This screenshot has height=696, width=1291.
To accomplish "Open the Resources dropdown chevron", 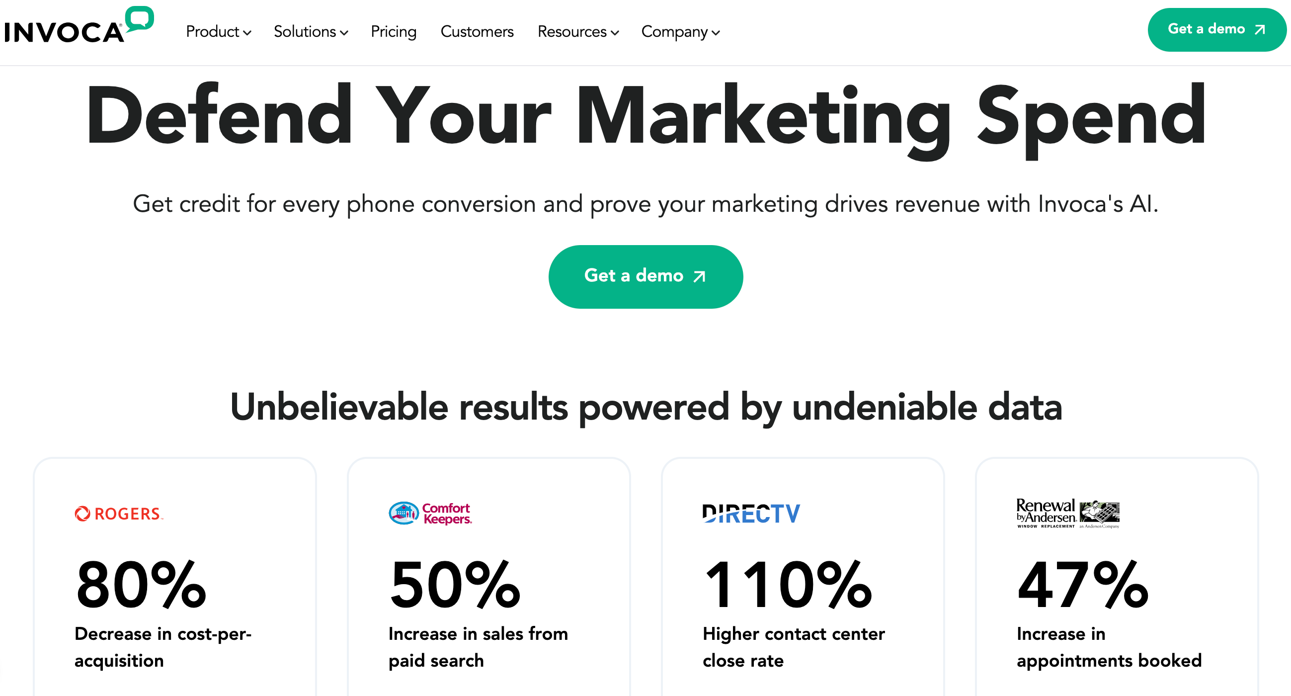I will 615,33.
